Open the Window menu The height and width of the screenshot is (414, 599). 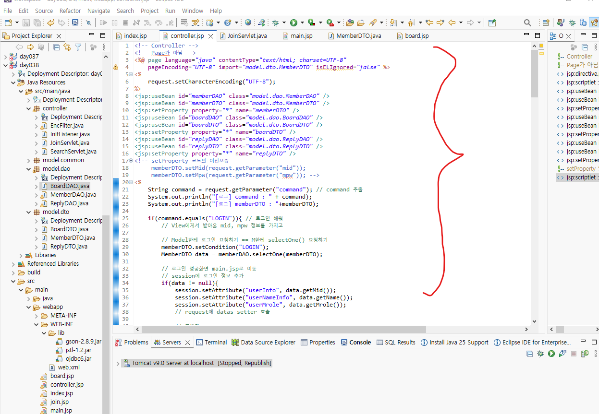[x=193, y=11]
